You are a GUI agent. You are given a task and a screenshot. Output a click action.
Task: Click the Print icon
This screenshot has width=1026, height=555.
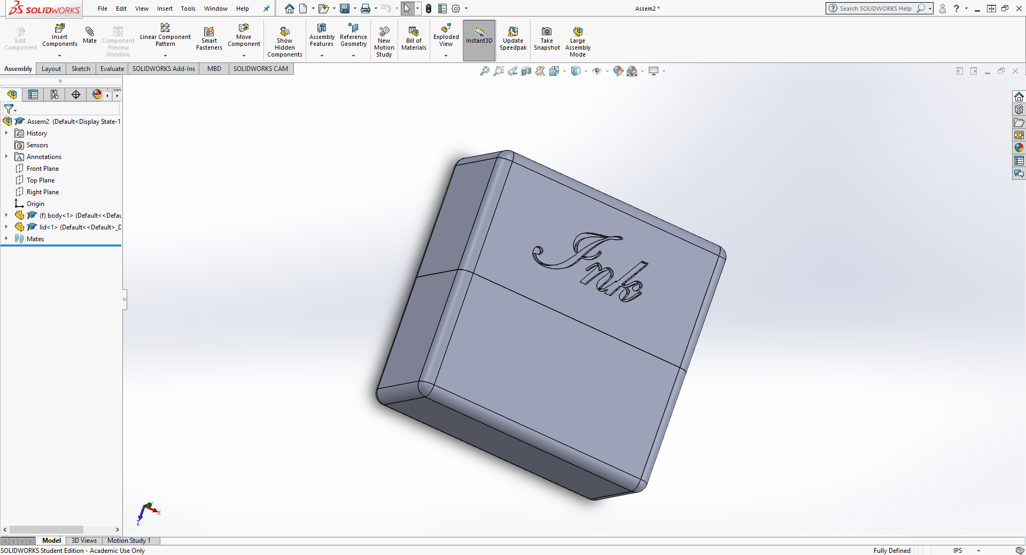point(366,9)
